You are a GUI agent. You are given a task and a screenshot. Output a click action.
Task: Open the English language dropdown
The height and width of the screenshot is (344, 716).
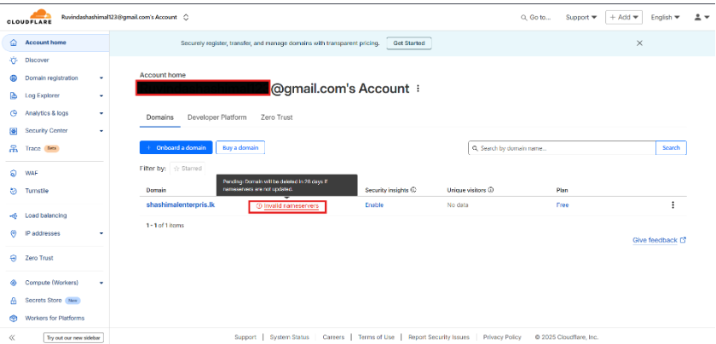pos(665,17)
